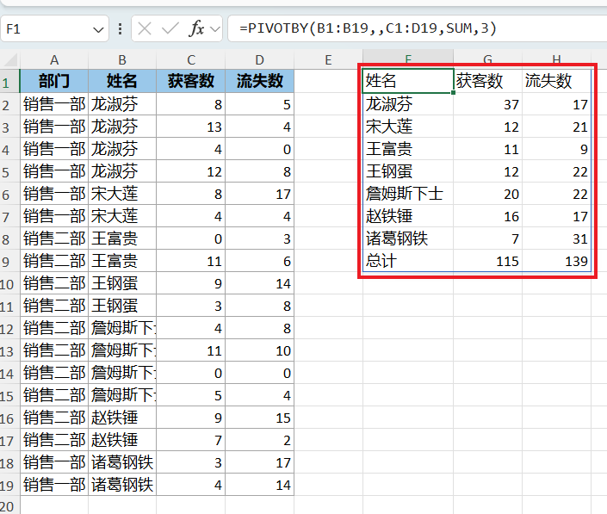
Task: Select cell G1 containing 获客数
Action: [488, 81]
